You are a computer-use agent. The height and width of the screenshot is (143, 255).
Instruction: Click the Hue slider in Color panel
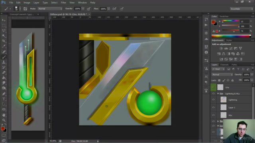click(x=230, y=21)
